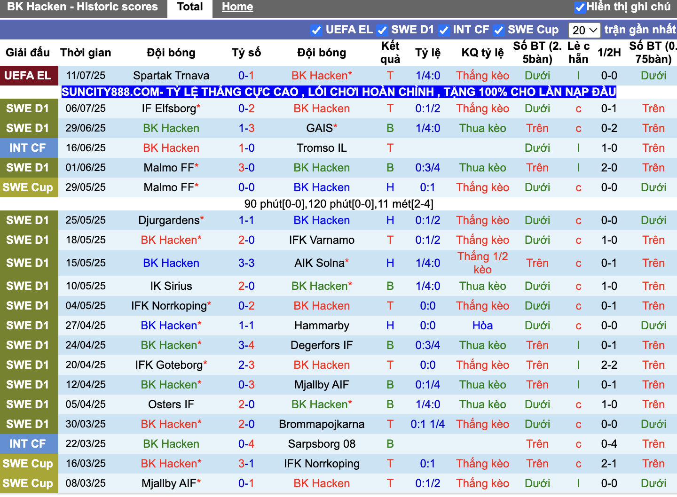The image size is (677, 497).
Task: Click the 1/4:0 odds on 29/06/25 row
Action: tap(428, 128)
